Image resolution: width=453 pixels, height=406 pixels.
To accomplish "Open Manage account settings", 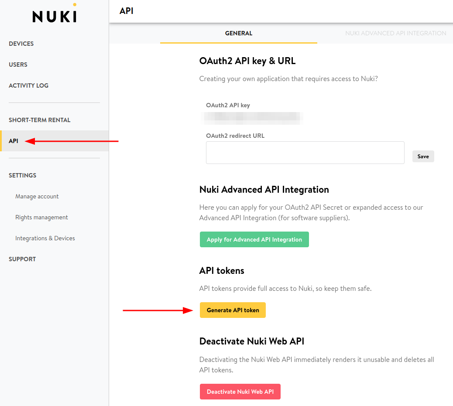I will [x=37, y=196].
